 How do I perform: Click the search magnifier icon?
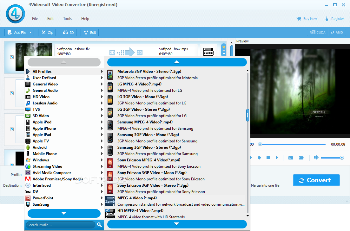coord(99,225)
